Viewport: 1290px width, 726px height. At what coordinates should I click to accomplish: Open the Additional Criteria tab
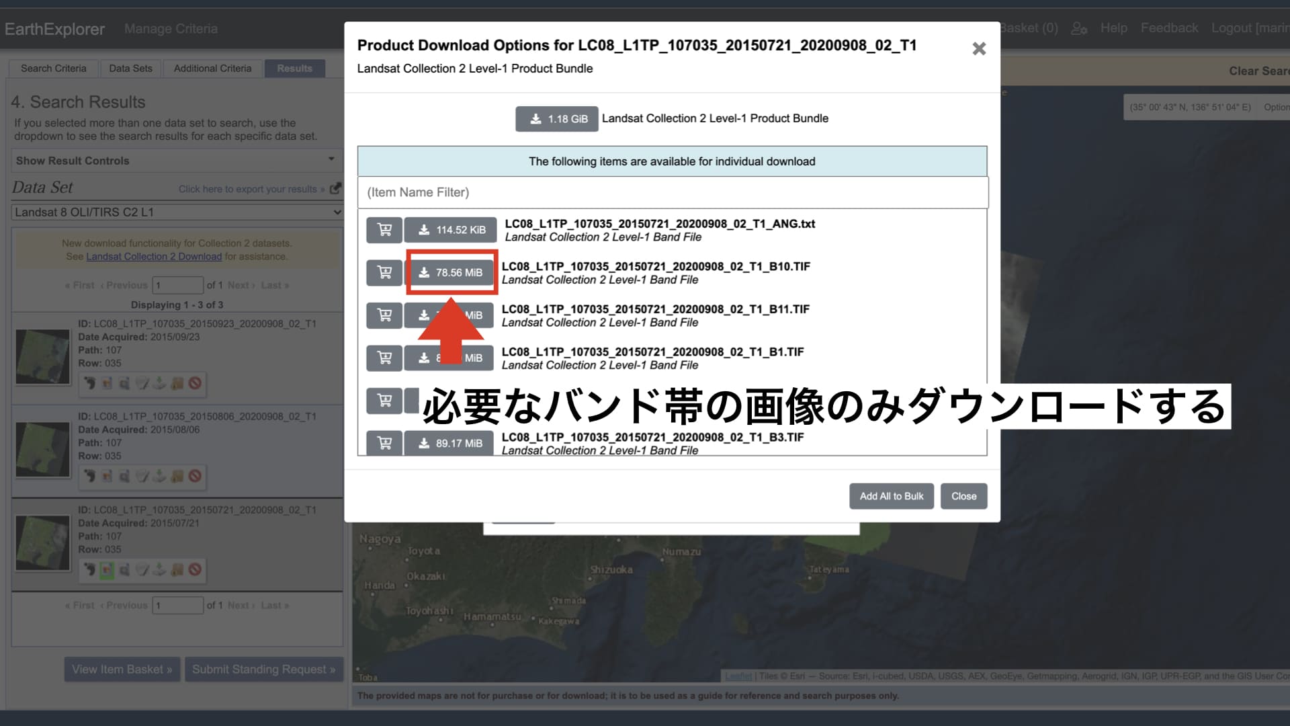click(x=212, y=69)
